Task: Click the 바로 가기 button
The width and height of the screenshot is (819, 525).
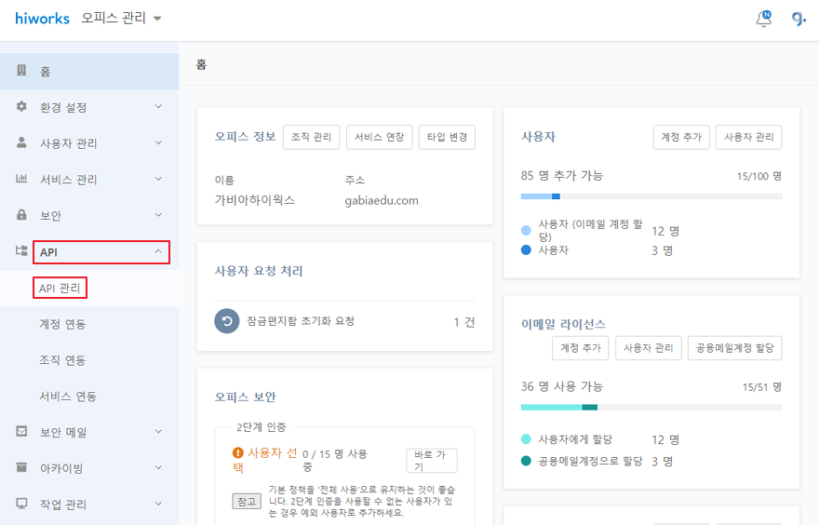Action: (432, 461)
